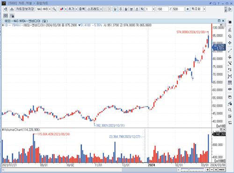
Task: Click the 중복 button
Action: [x=82, y=9]
